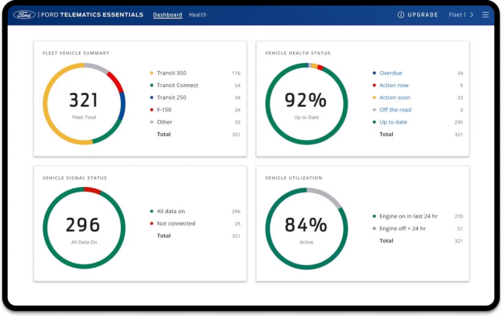
Task: Click the yellow Transit 350 legend dot
Action: coord(151,73)
